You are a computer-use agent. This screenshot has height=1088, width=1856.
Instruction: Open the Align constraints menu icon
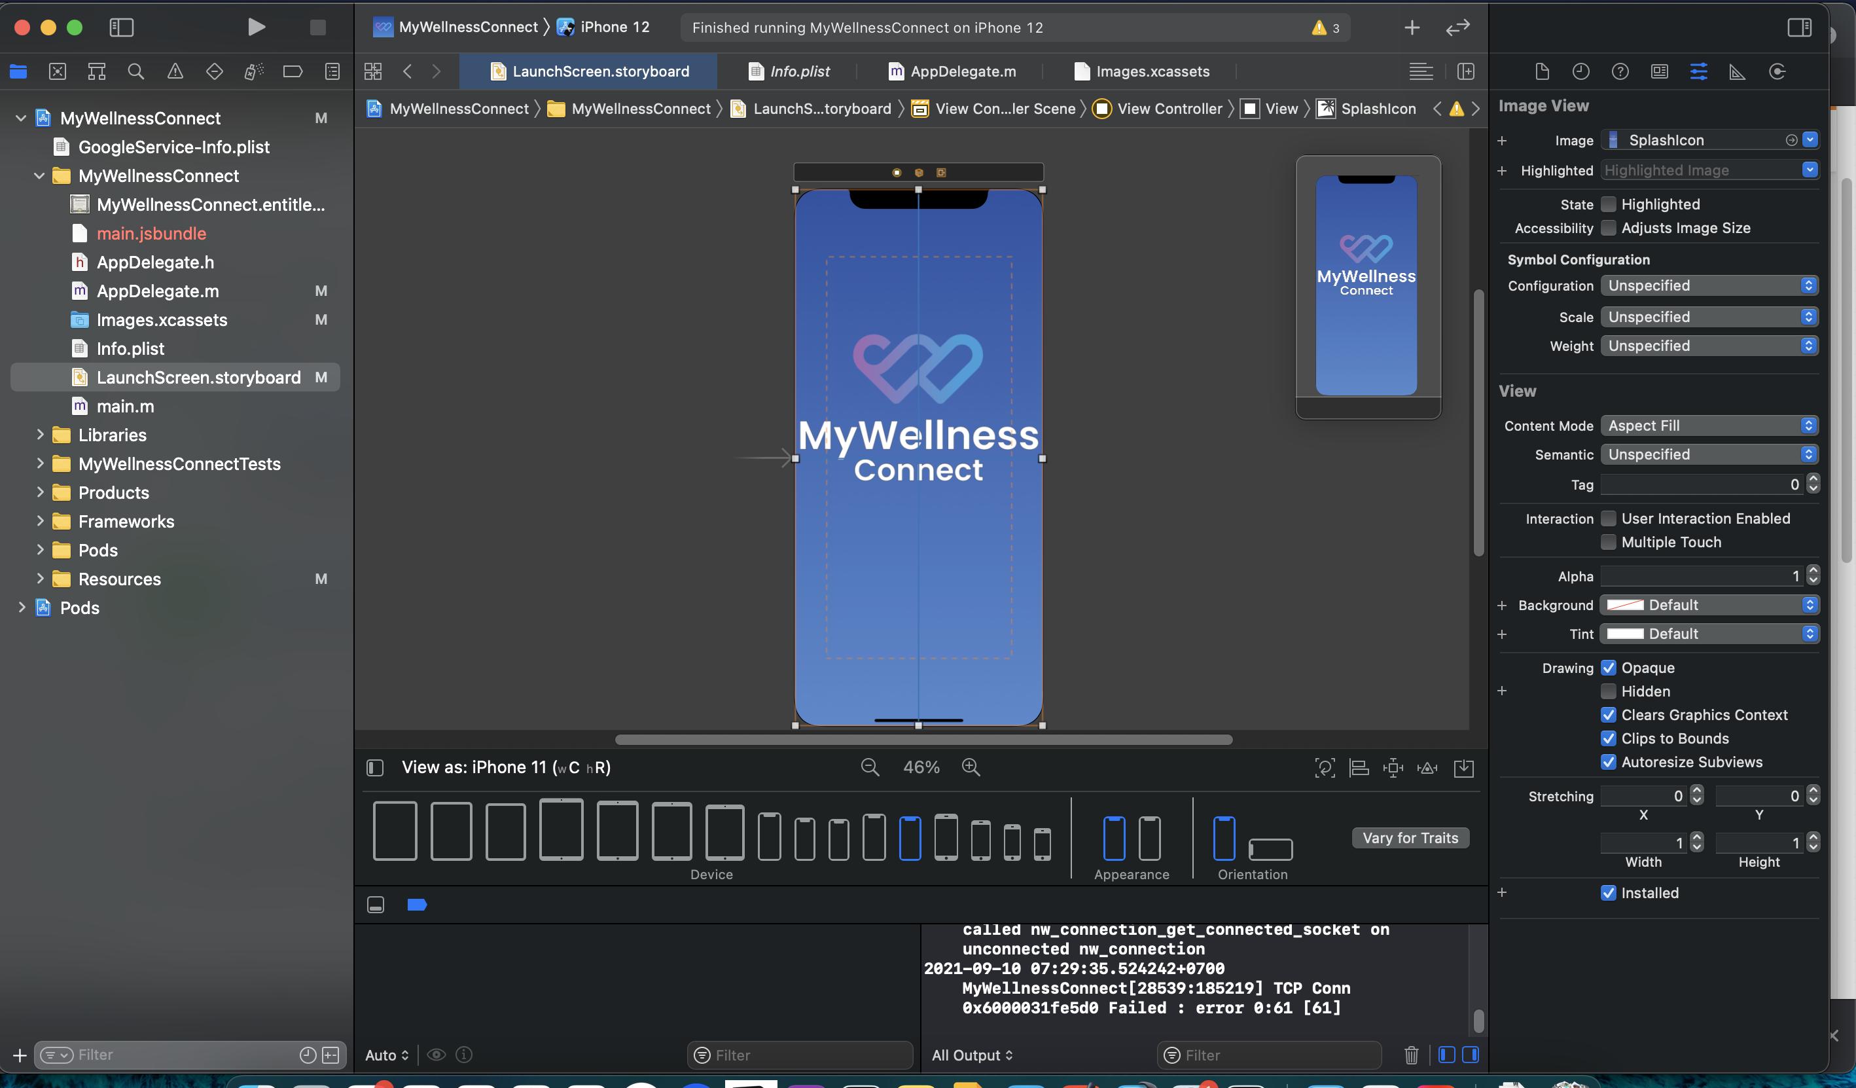(1359, 769)
